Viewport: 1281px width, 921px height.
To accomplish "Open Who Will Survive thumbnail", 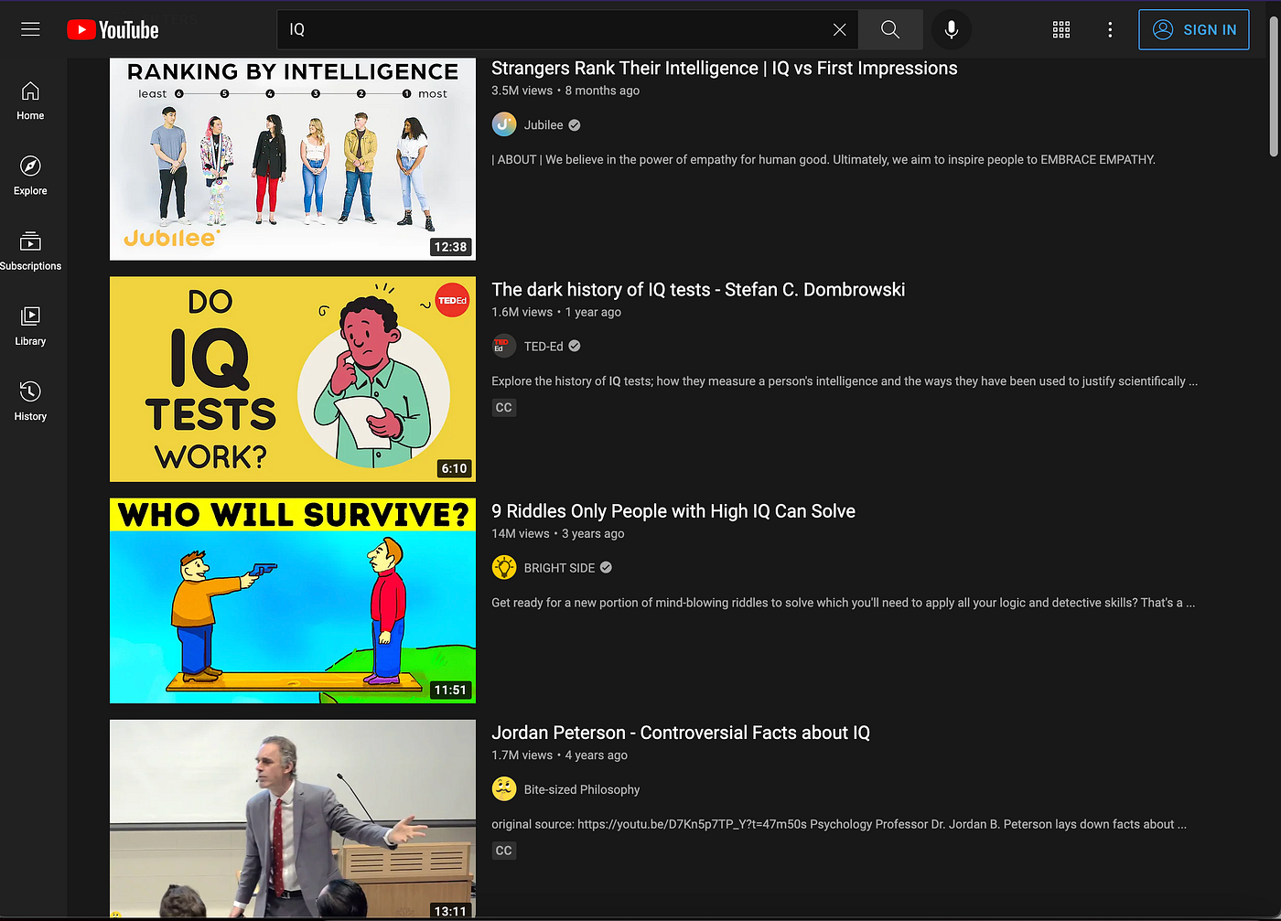I will (x=293, y=601).
